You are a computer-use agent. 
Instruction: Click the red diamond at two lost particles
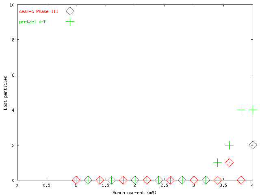tap(253, 145)
